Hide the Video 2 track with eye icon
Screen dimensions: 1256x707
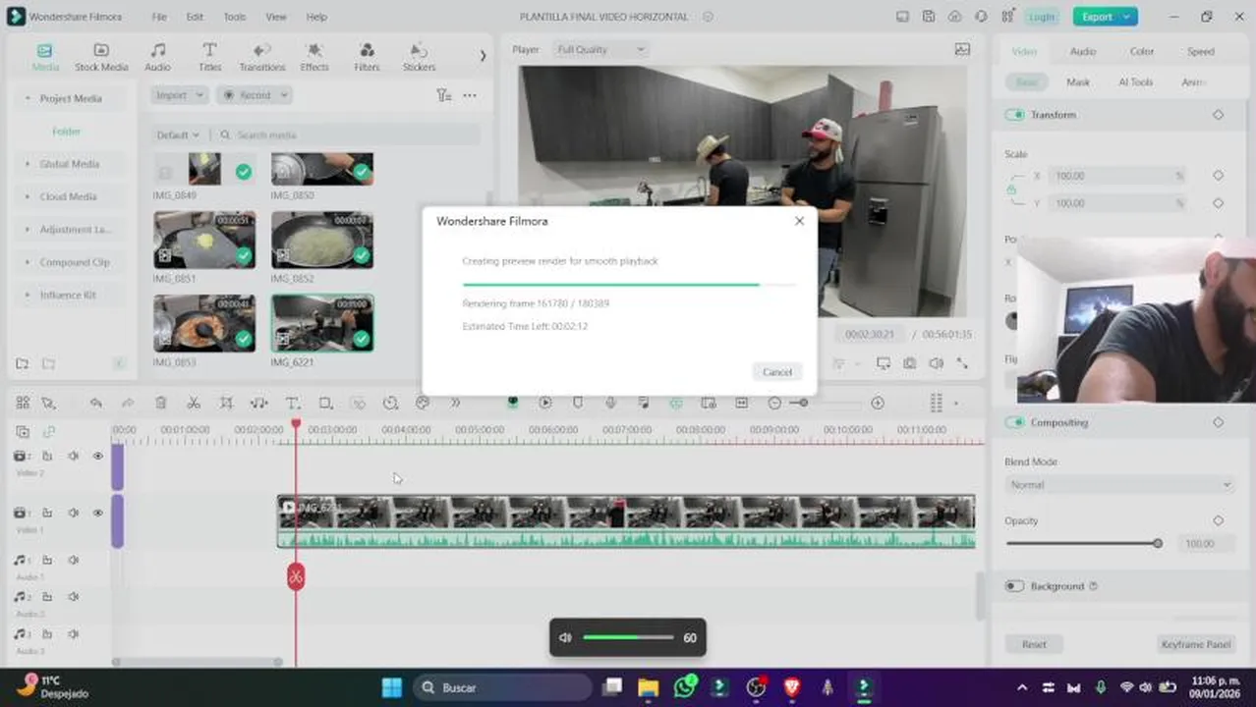97,456
